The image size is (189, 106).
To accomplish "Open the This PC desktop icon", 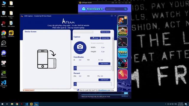I will pyautogui.click(x=4, y=4).
